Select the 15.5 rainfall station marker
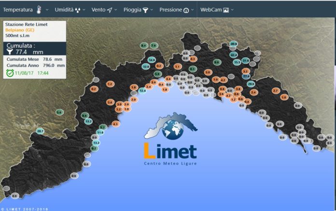Image resolution: width=336 pixels, height=211 pixels. tap(237, 62)
